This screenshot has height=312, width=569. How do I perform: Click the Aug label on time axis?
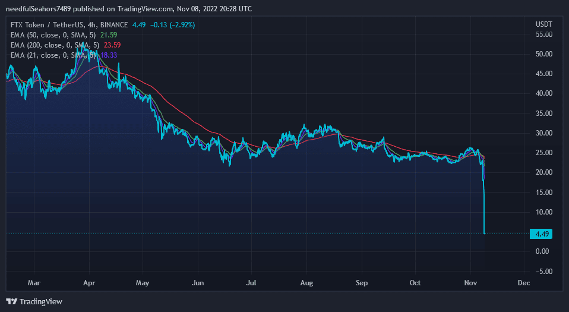pyautogui.click(x=307, y=283)
